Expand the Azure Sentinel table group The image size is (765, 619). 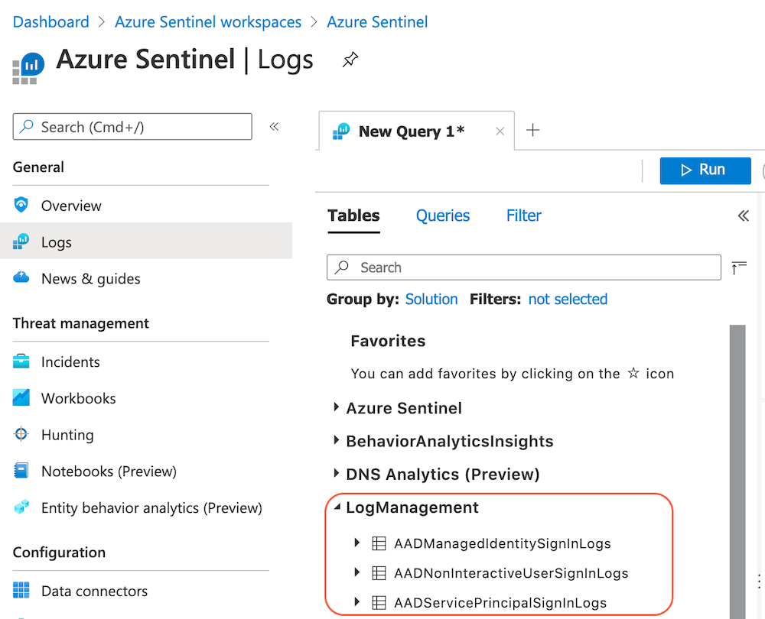click(337, 407)
